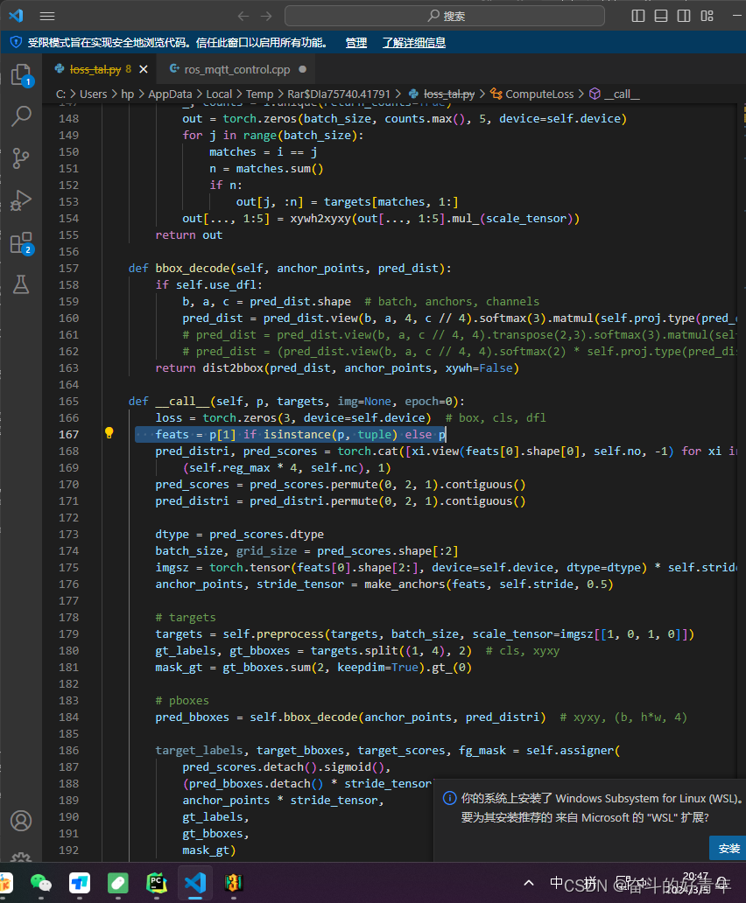
Task: Click the 了解详细信息 link
Action: tap(414, 43)
